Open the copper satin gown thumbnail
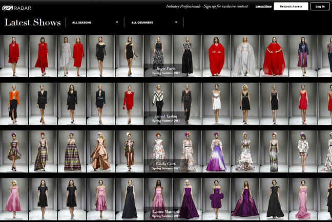Viewport: 332px width, 222px height. point(100,150)
